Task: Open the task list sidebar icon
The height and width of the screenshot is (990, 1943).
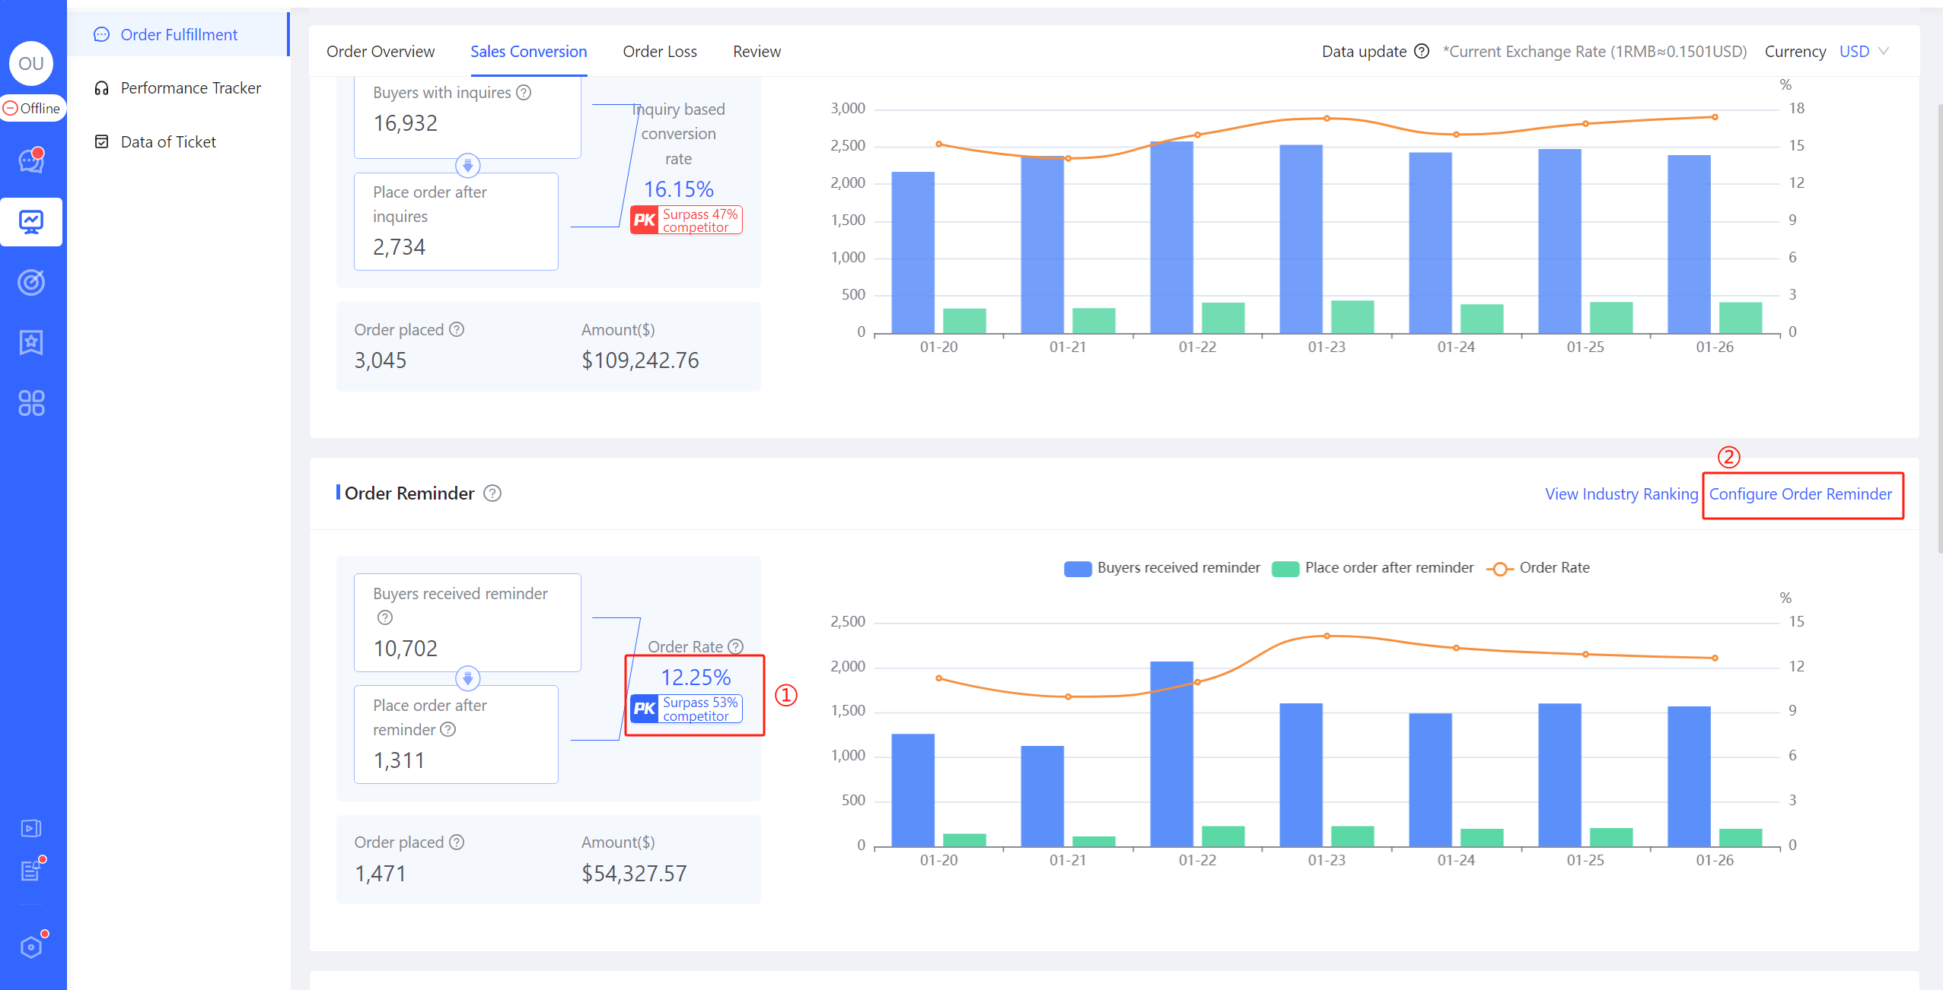Action: [x=31, y=870]
